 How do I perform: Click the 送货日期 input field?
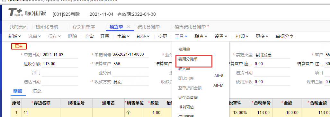[272, 73]
